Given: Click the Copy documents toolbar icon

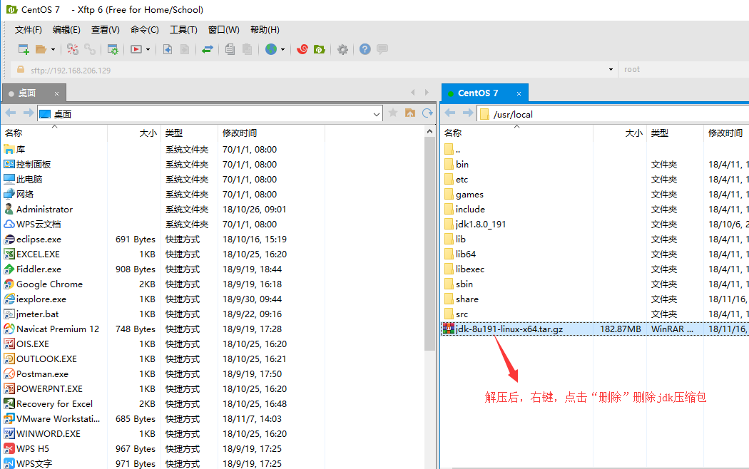Looking at the screenshot, I should [x=230, y=49].
